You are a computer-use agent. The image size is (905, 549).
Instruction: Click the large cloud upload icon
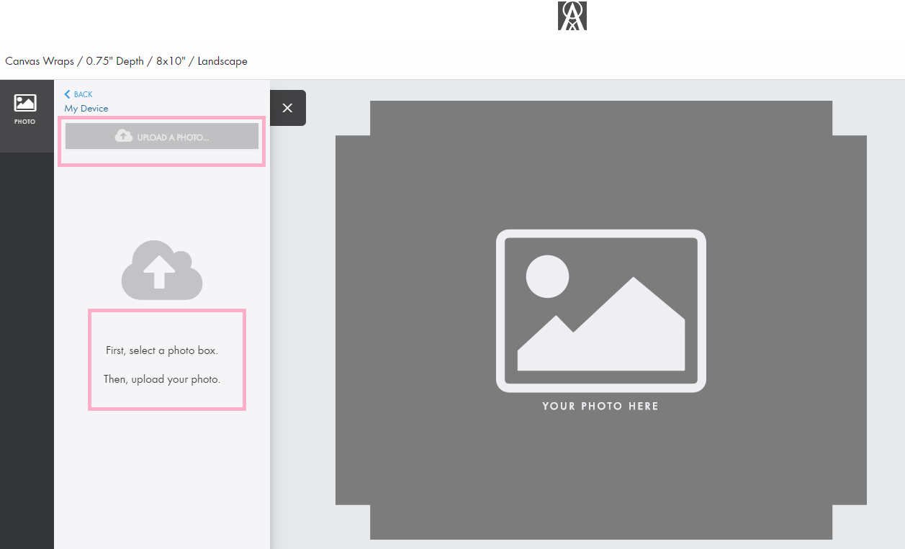[x=161, y=271]
